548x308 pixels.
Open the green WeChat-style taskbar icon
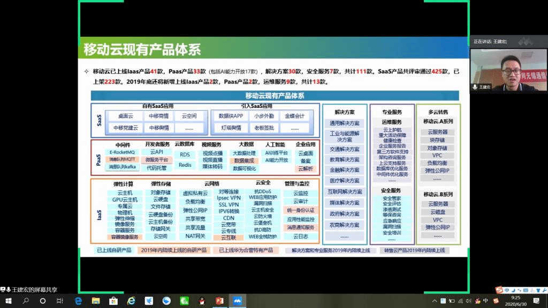click(x=184, y=301)
